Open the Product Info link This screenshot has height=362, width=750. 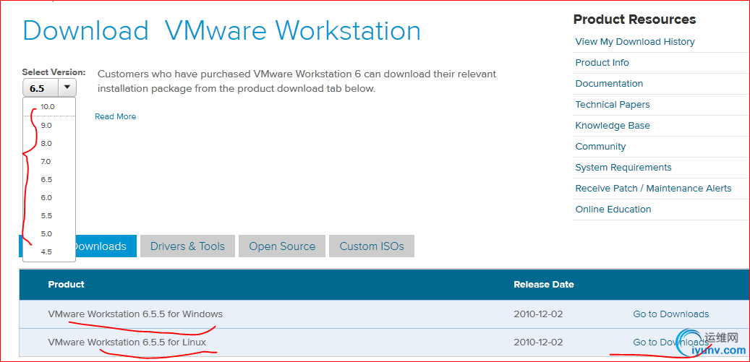click(x=602, y=63)
